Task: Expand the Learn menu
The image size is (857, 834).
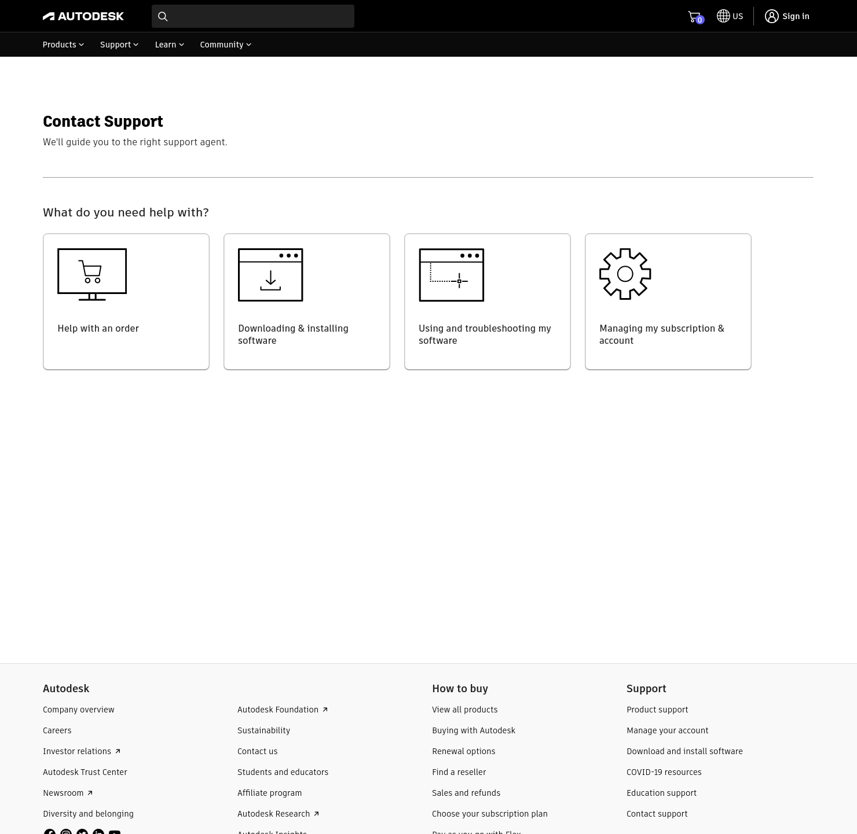Action: point(169,45)
